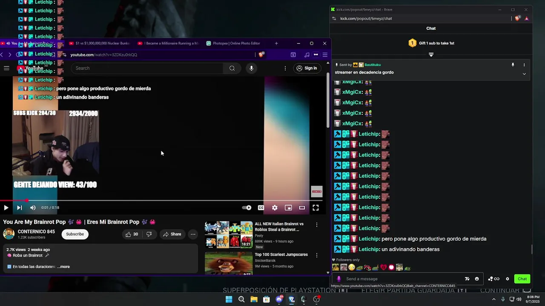The width and height of the screenshot is (545, 306).
Task: Open CONTERNICO 845 channel avatar
Action: pyautogui.click(x=9, y=234)
